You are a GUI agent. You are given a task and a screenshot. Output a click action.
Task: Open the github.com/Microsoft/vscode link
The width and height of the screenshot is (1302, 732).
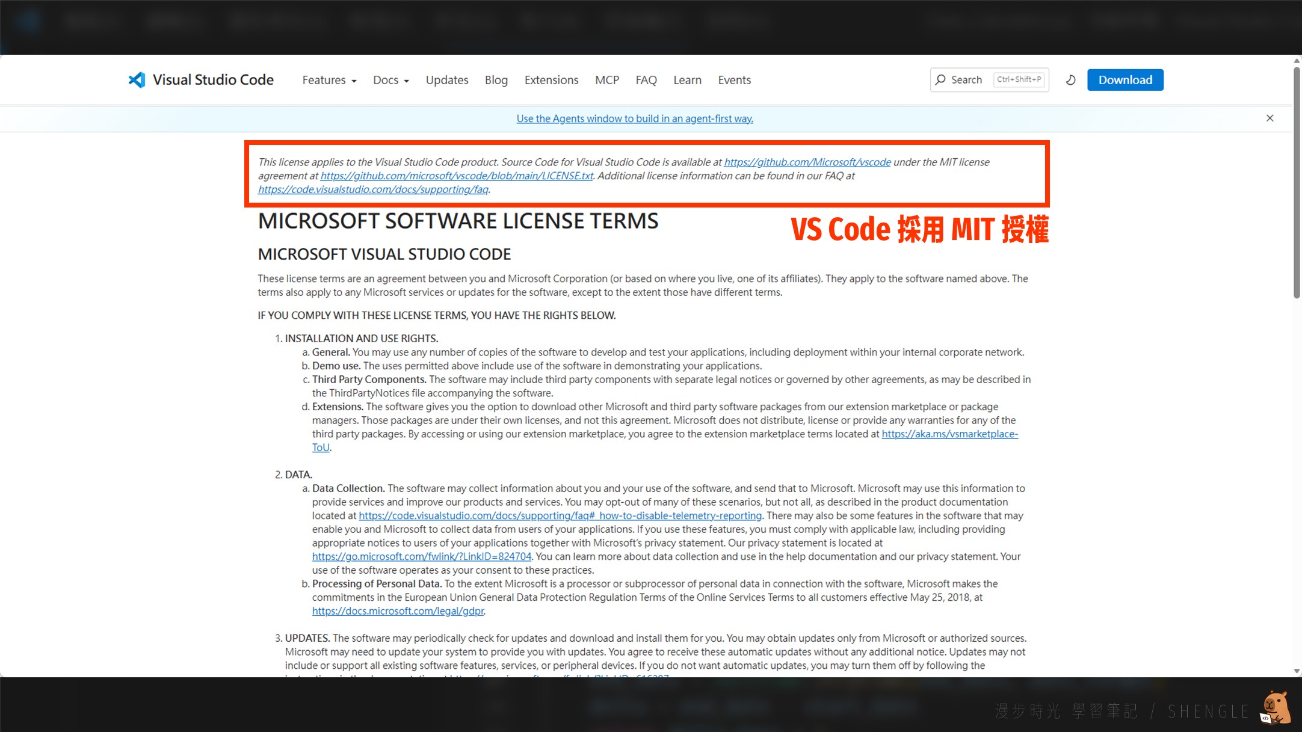tap(807, 162)
